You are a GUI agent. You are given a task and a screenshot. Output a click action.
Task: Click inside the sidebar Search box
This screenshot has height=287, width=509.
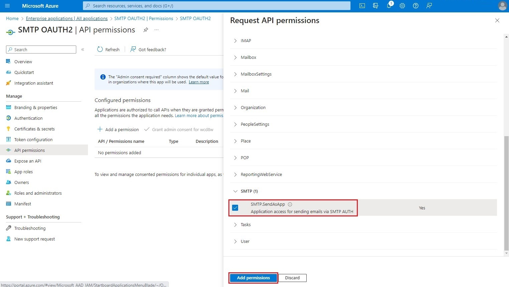[41, 49]
